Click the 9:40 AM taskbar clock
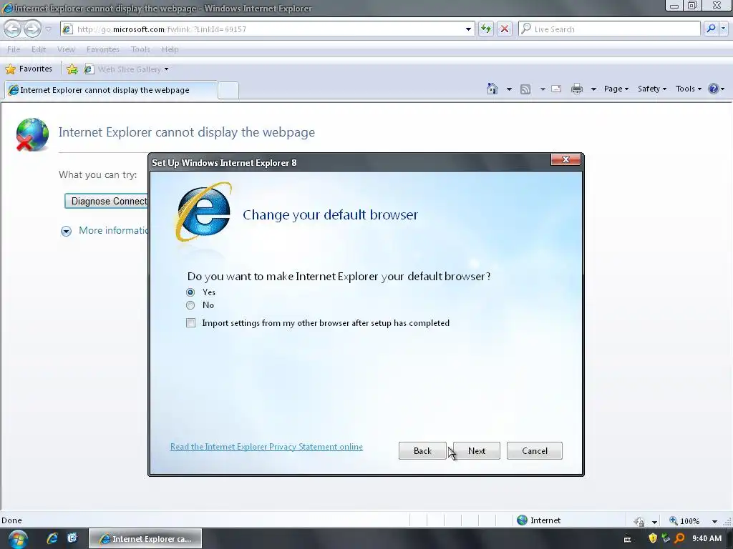Image resolution: width=733 pixels, height=549 pixels. pos(707,539)
